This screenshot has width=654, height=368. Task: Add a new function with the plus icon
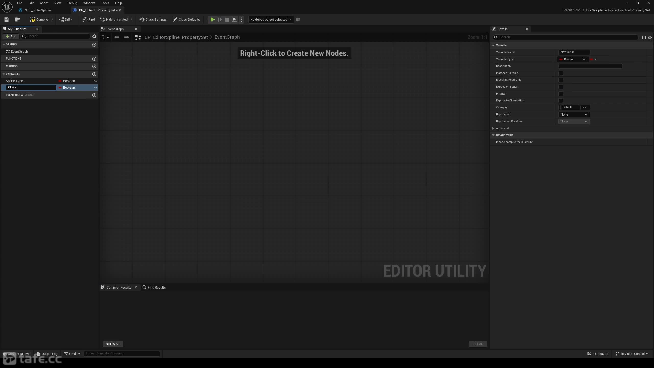[x=94, y=59]
